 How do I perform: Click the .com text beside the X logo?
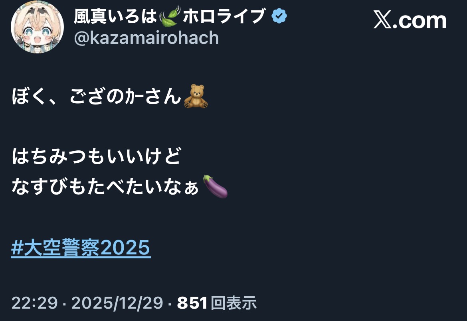tap(420, 21)
